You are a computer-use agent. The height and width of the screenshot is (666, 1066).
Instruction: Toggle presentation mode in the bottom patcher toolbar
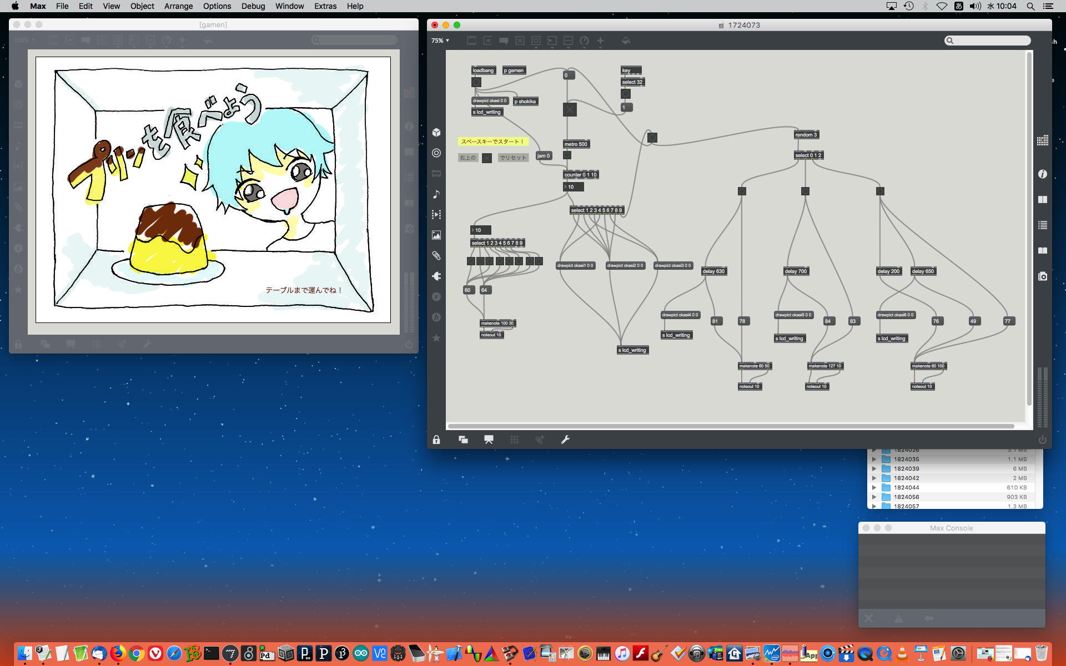[x=489, y=440]
